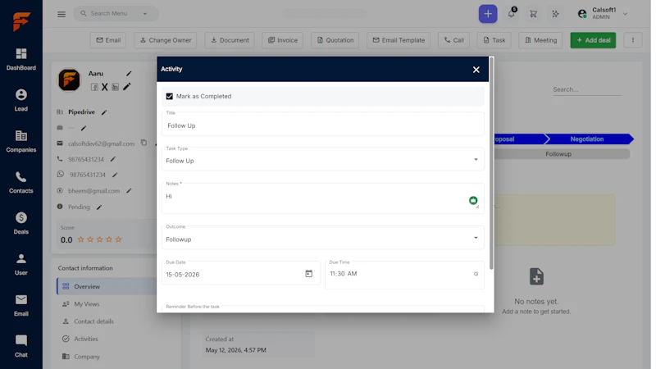Edit the Pending status pencil
The height and width of the screenshot is (369, 656).
pos(99,207)
